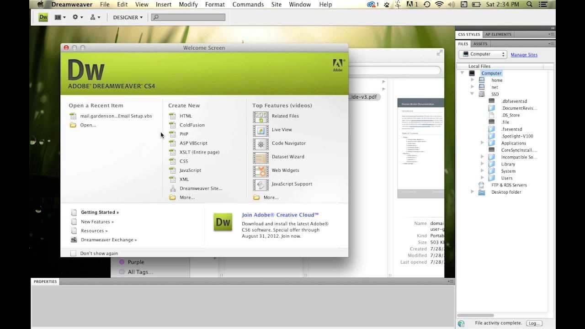Switch to the ASSETS tab
The width and height of the screenshot is (585, 329).
[480, 44]
